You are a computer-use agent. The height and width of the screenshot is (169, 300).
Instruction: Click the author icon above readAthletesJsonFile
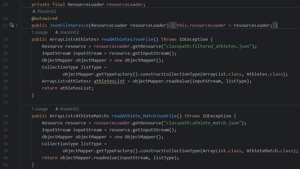point(57,32)
